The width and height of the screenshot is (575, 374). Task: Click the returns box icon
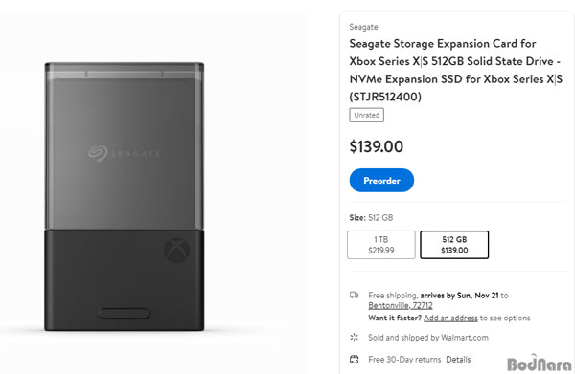(x=354, y=359)
